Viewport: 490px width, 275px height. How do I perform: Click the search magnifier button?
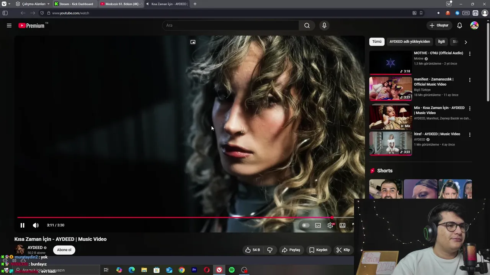tap(307, 26)
